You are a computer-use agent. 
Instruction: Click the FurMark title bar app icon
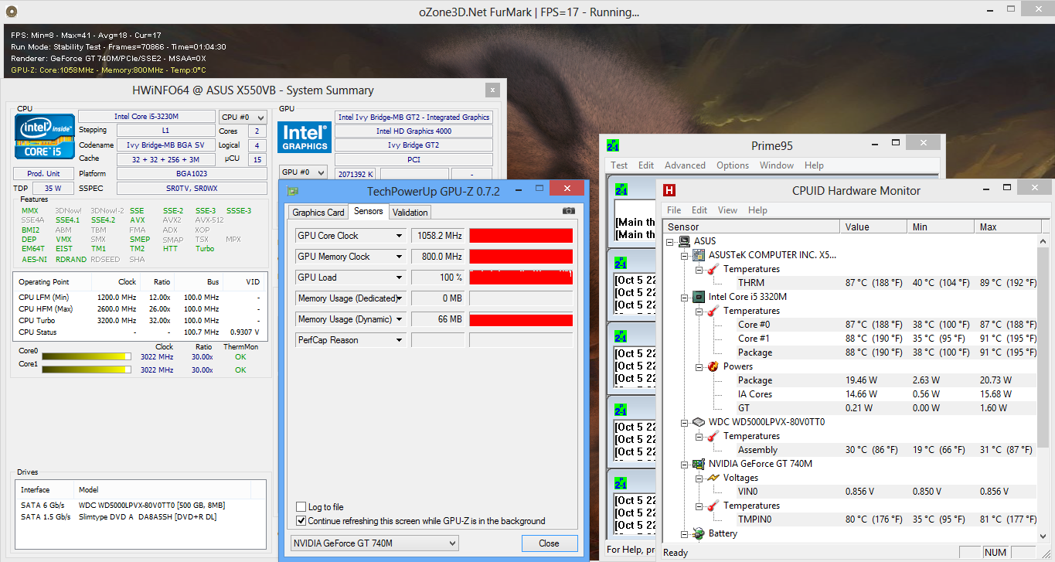pos(11,12)
